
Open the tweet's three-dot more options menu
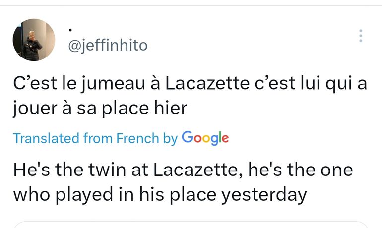coord(361,36)
